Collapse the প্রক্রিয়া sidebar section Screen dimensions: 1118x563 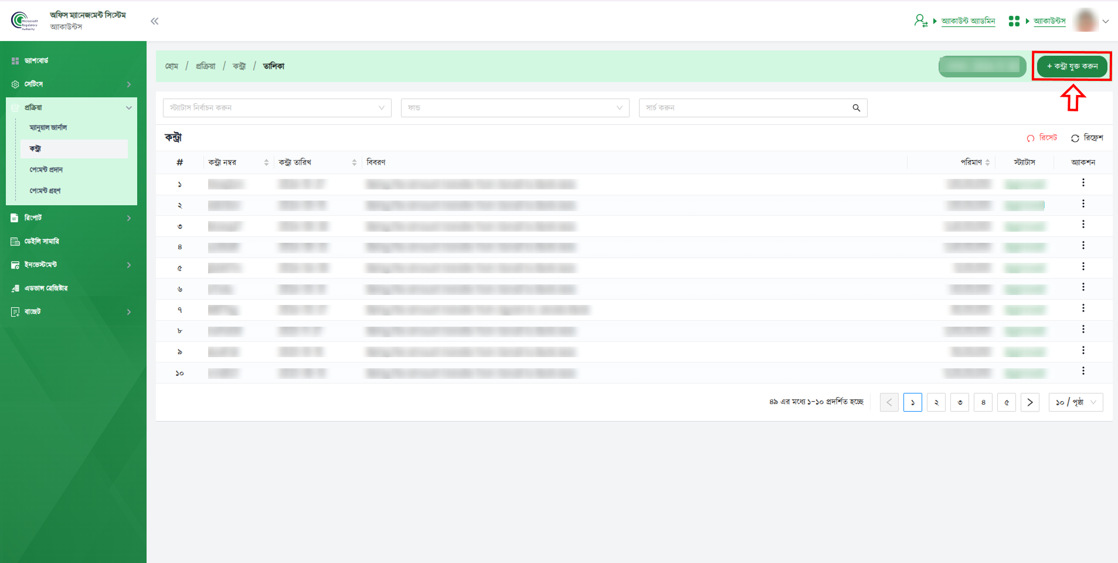click(72, 108)
